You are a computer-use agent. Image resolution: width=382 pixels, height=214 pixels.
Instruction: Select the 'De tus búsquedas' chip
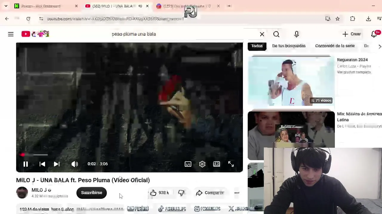[x=289, y=46]
